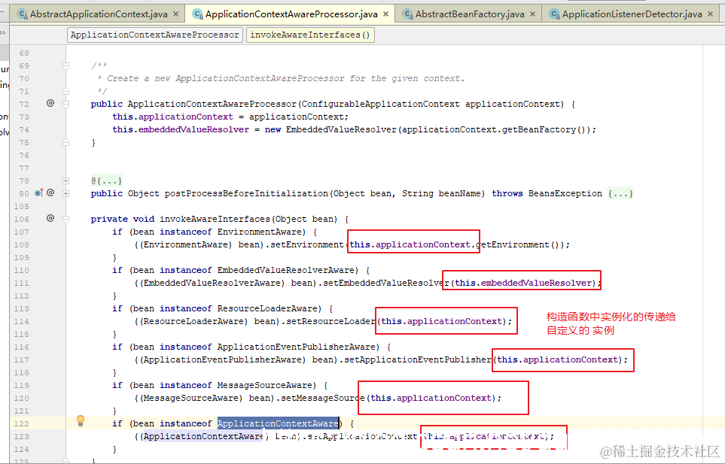
Task: Collapse constructor fold at line 72
Action: (65, 105)
